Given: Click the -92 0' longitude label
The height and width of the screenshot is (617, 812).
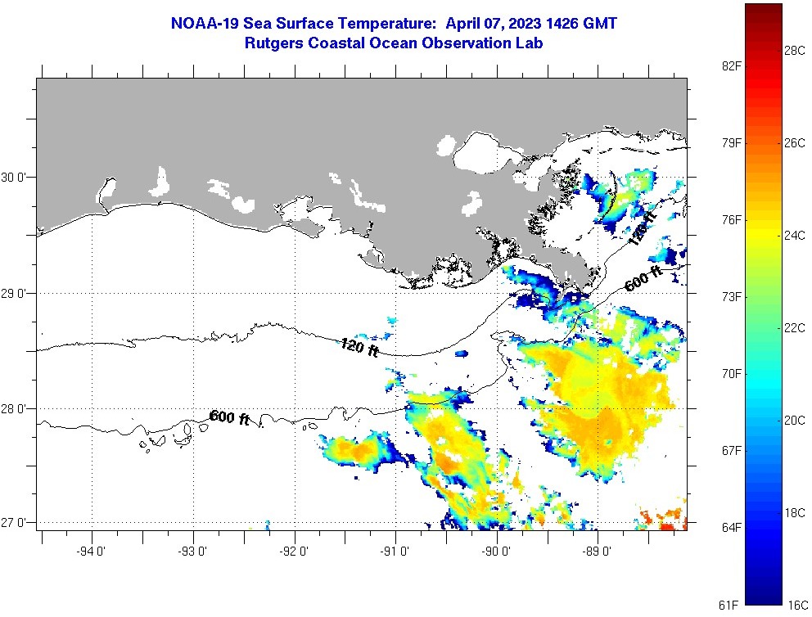Looking at the screenshot, I should pyautogui.click(x=294, y=552).
